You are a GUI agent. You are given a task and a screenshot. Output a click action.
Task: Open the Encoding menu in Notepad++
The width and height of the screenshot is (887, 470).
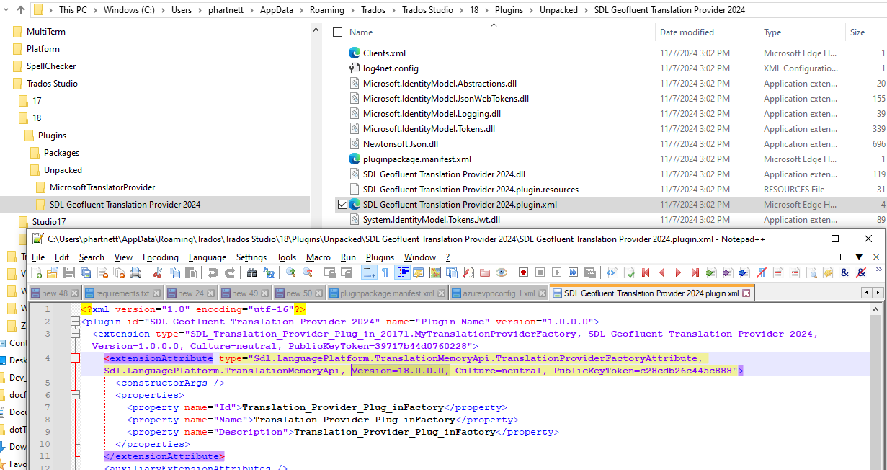click(161, 257)
